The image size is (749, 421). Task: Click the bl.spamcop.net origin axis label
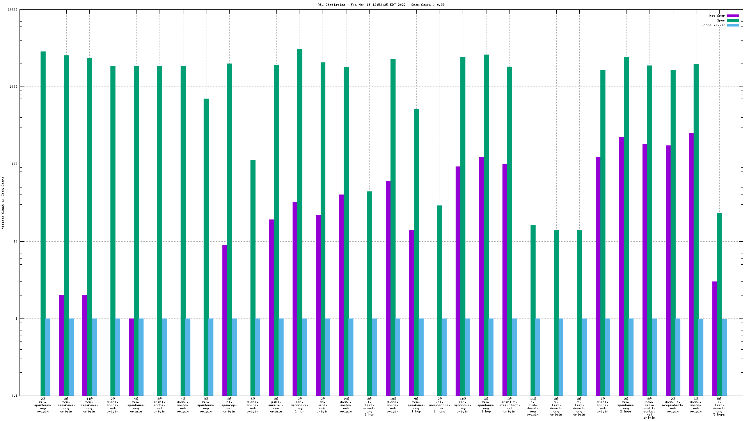(x=229, y=405)
